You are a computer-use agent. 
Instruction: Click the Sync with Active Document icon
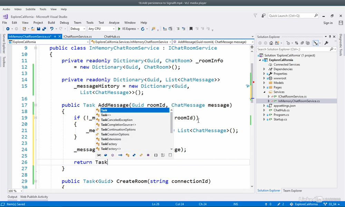pos(297,43)
